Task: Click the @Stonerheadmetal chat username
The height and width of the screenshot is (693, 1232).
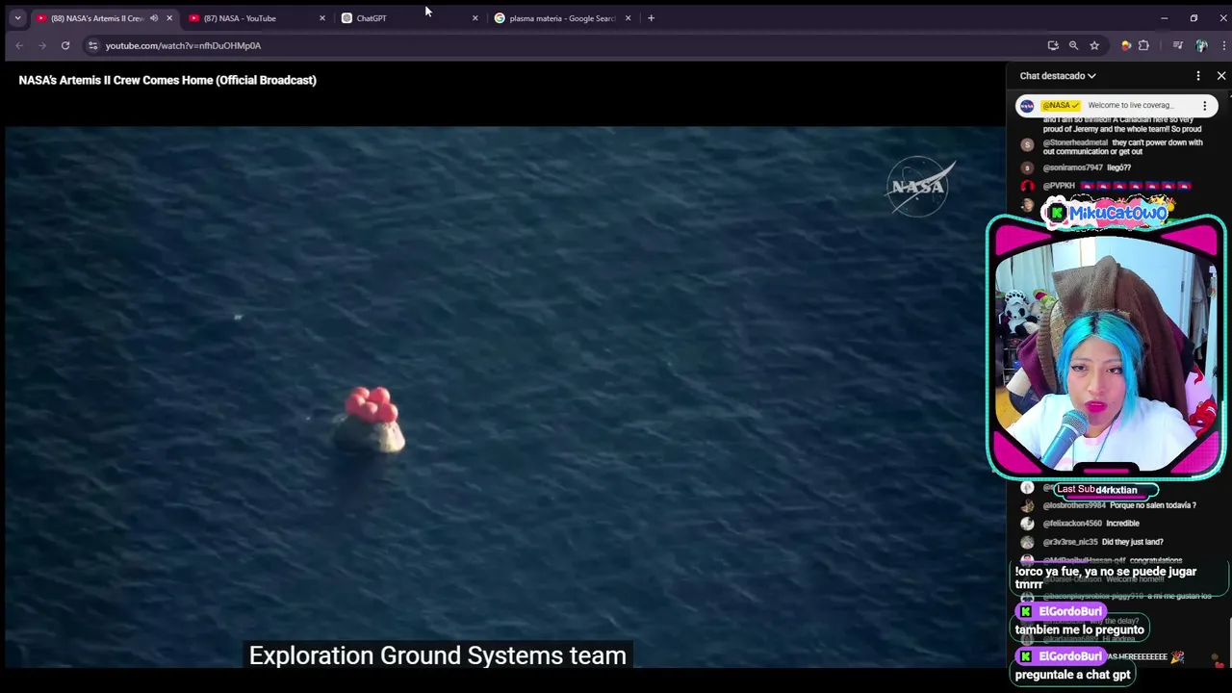Action: tap(1075, 142)
